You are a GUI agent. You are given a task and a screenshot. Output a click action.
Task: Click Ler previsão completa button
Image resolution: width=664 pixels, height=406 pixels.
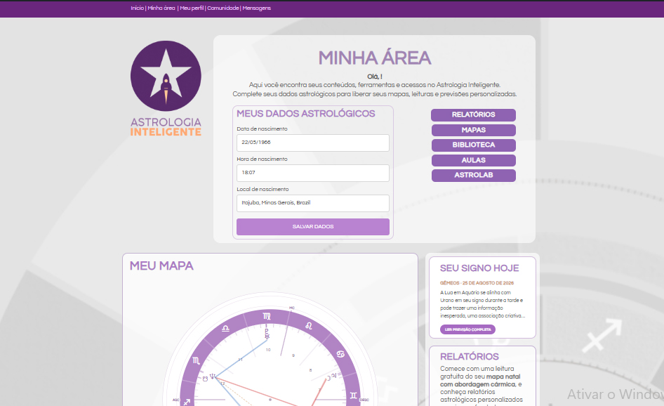467,329
